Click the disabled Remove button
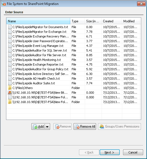Viewport: 147px width, 159px height. pos(62,126)
